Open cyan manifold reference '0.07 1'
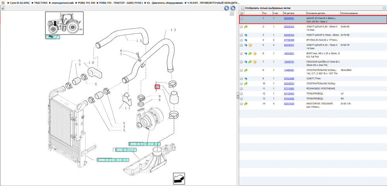Screen dimensions: 387x186 pyautogui.click(x=126, y=150)
